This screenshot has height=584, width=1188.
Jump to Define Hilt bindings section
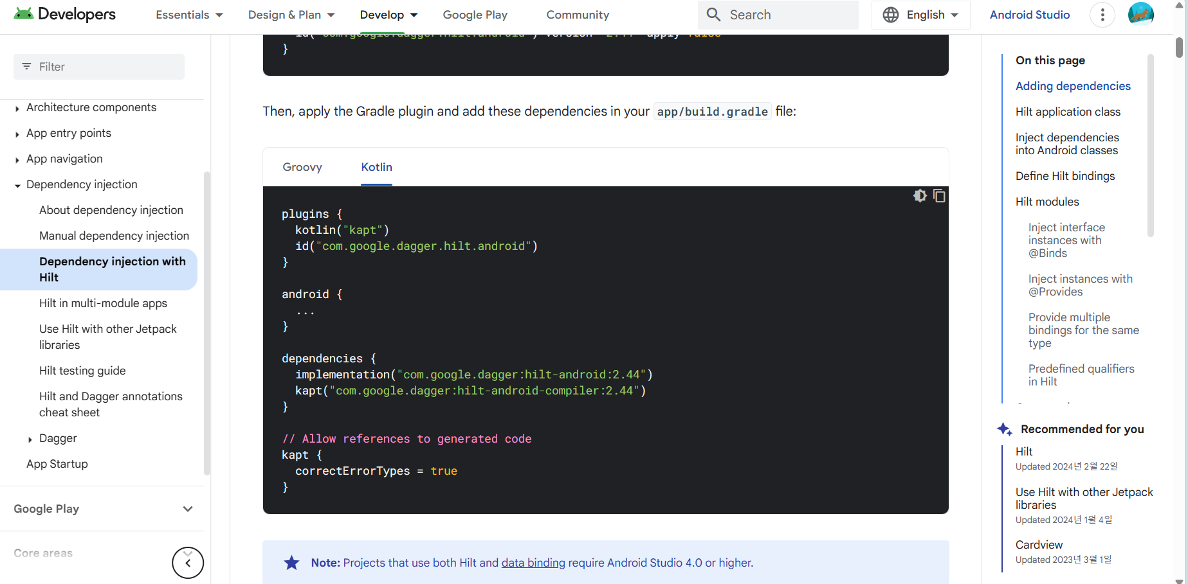1065,176
